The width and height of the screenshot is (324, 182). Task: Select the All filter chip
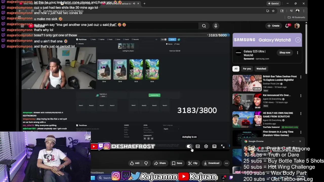pos(236,69)
